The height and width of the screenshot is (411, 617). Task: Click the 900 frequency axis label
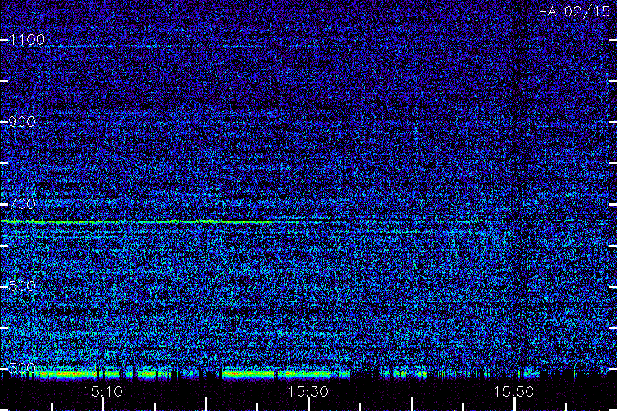[x=22, y=122]
